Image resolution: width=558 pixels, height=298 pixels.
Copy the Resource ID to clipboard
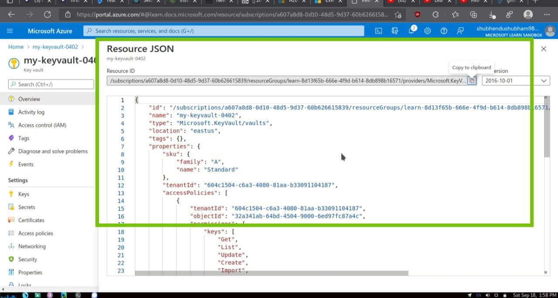tap(472, 80)
